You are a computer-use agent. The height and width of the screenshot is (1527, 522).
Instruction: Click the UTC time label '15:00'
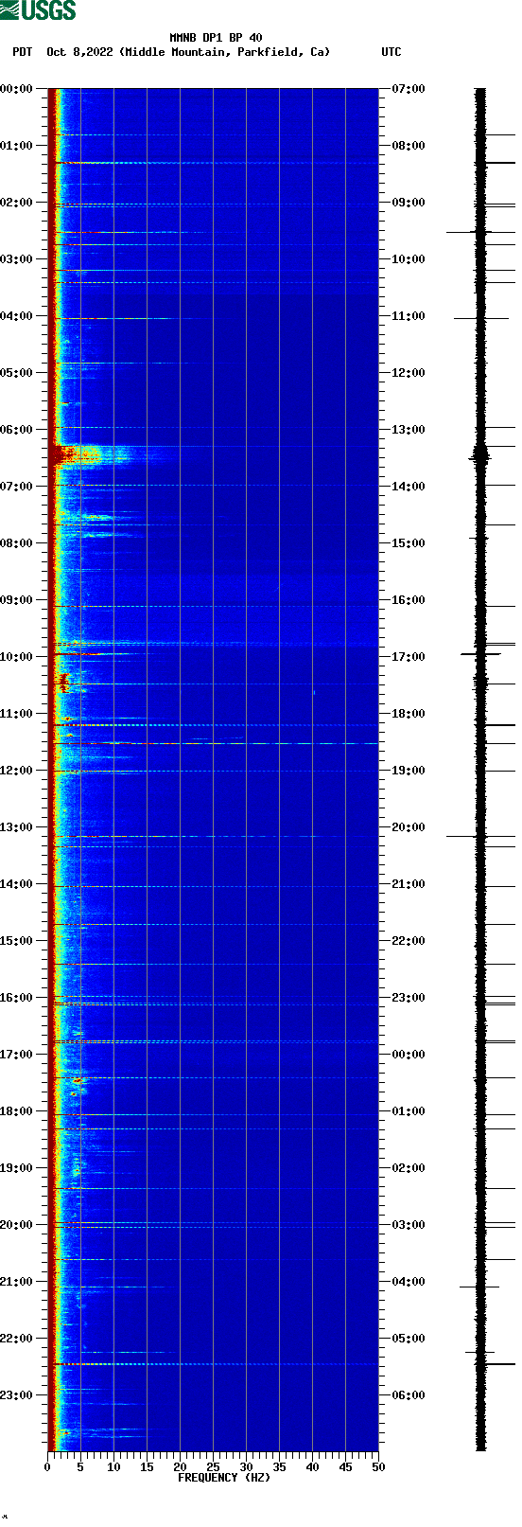[409, 543]
